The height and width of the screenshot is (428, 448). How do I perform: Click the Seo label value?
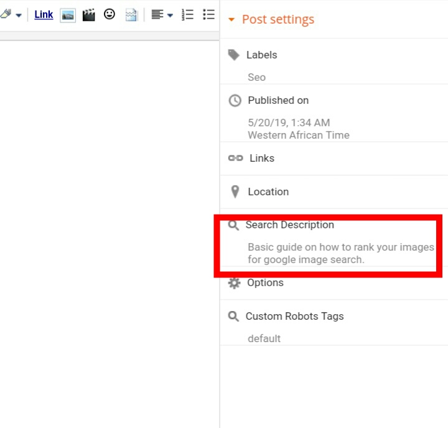pos(256,77)
